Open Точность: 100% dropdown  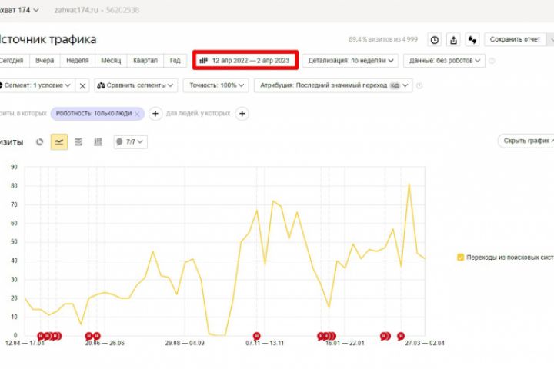click(x=216, y=85)
